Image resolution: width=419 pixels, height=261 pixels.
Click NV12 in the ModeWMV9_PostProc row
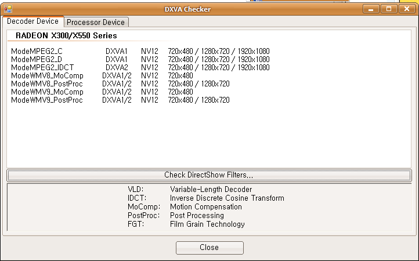click(150, 100)
